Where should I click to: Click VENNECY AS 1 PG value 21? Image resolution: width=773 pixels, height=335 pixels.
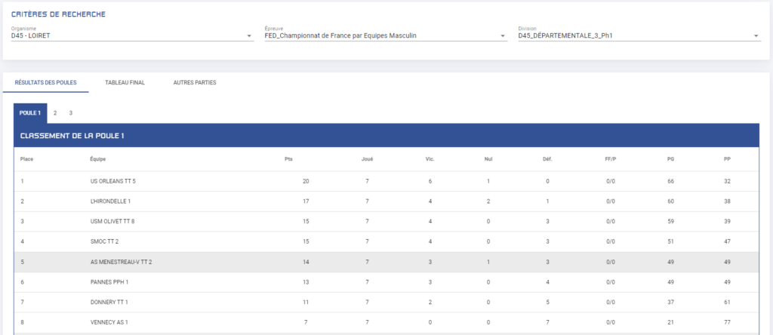(670, 322)
